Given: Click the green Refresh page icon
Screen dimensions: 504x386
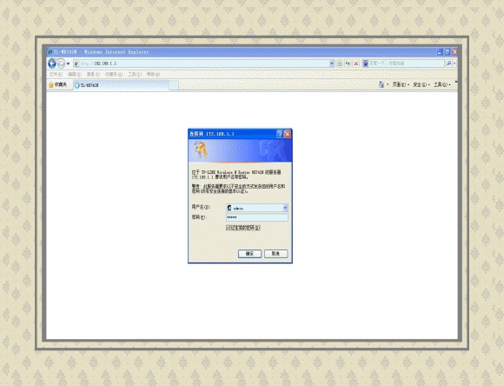Looking at the screenshot, I should pos(348,63).
